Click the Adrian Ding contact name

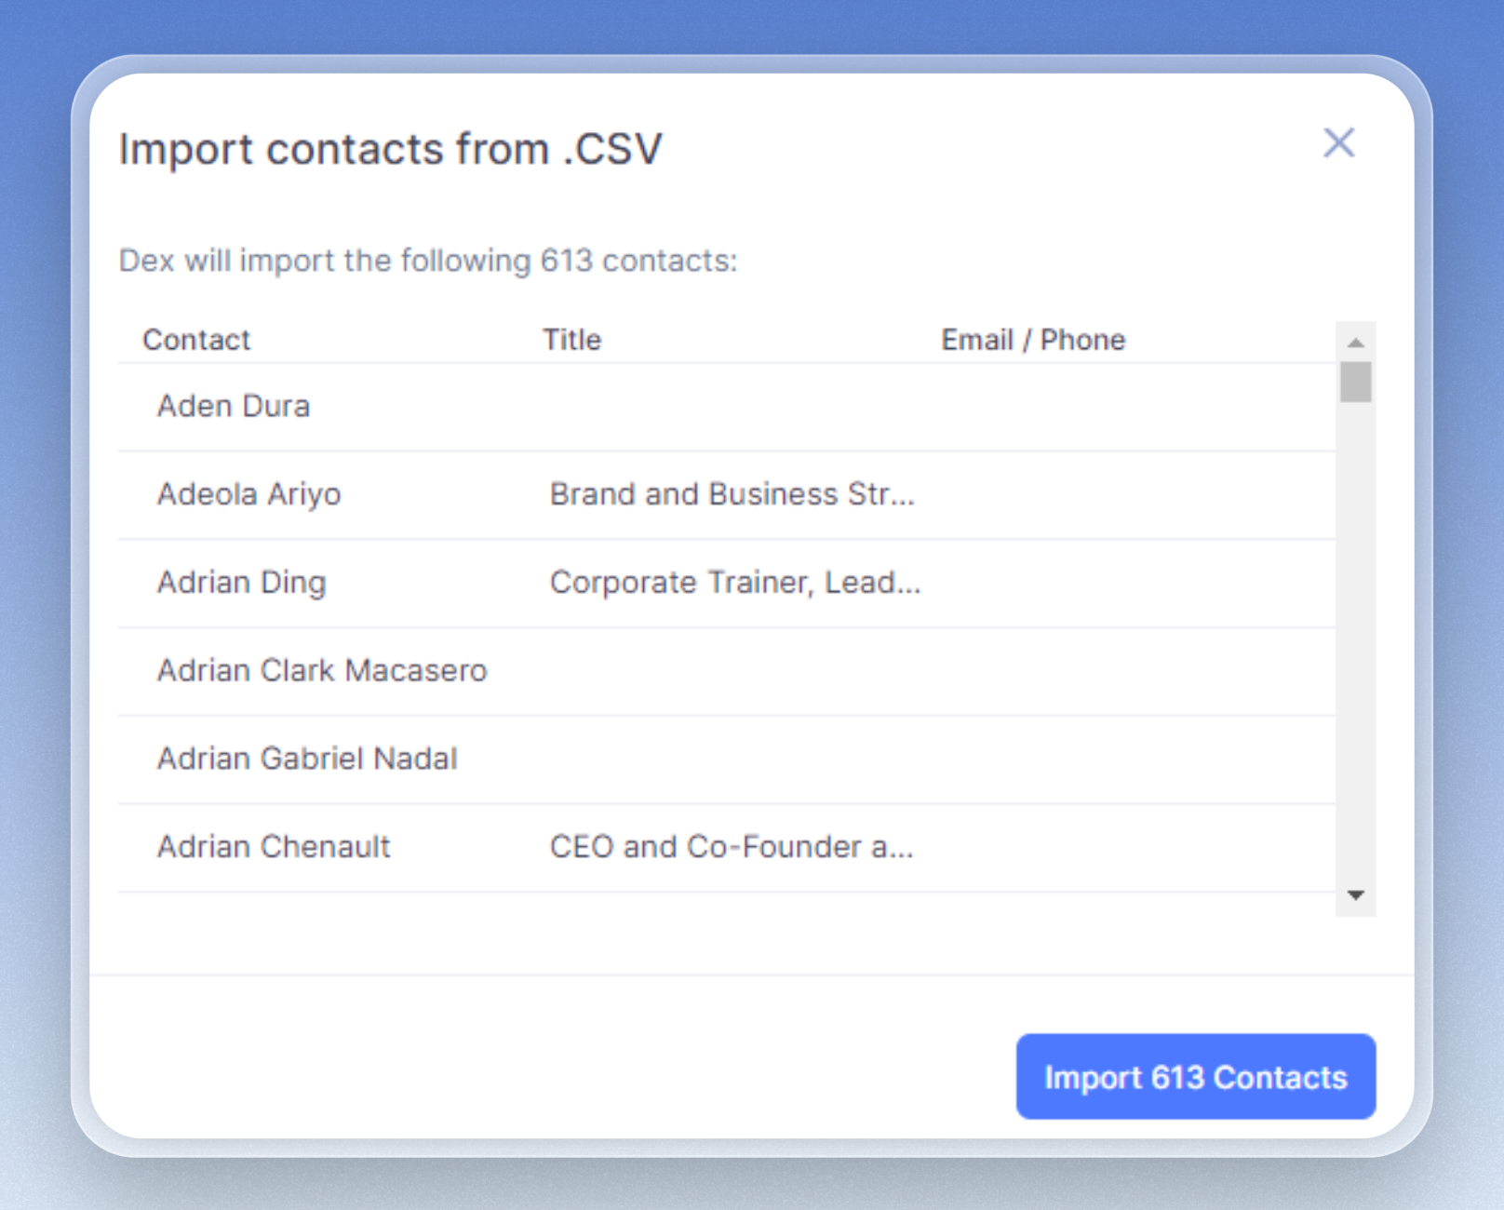pyautogui.click(x=241, y=583)
